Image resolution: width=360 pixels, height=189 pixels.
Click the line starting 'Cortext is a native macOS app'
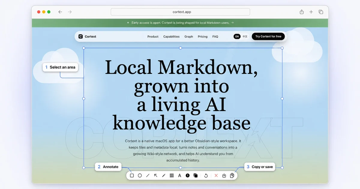tap(183, 141)
